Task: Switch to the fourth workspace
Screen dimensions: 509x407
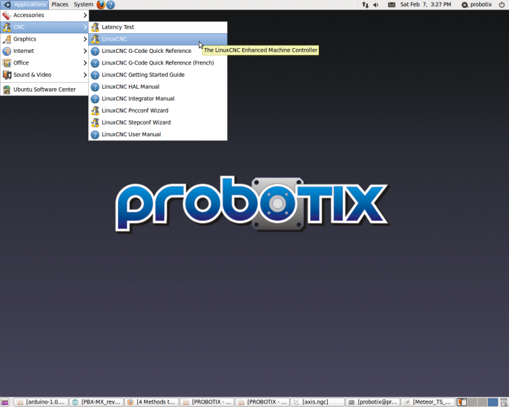Action: click(493, 402)
